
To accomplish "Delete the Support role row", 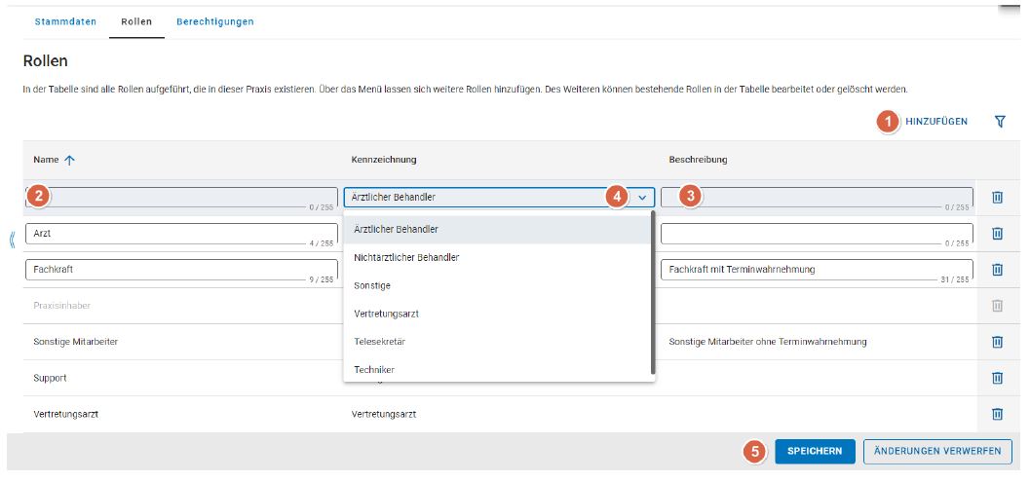I will point(997,378).
